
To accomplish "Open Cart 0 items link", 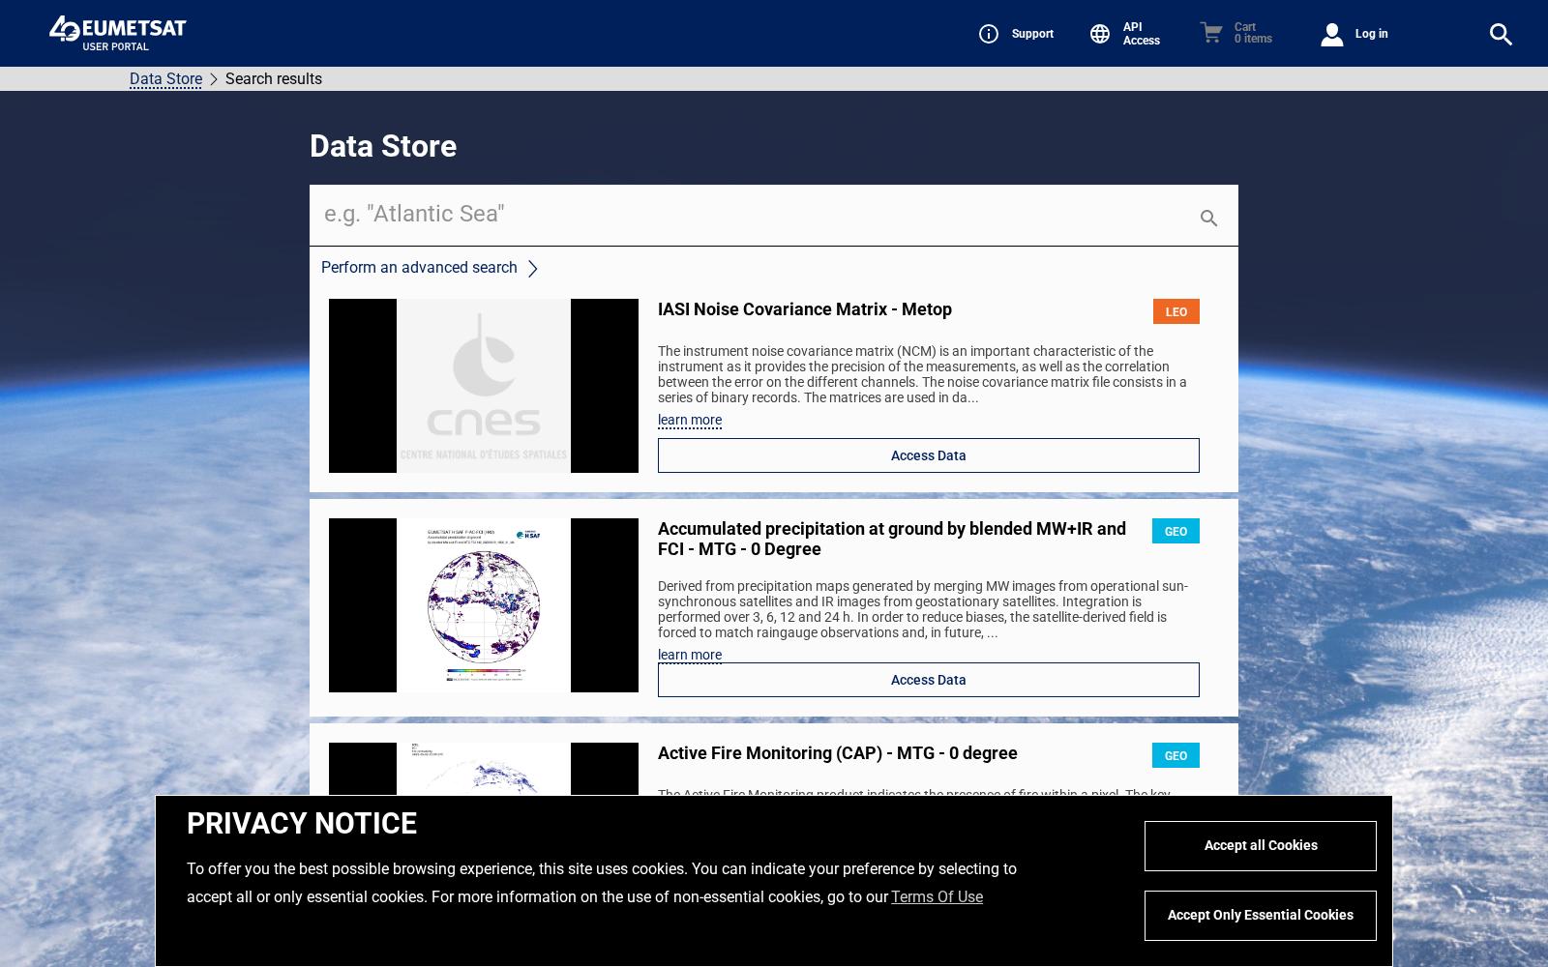I will tap(1253, 33).
